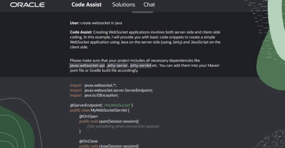Click the MyWebSocketServlet class declaration
Image resolution: width=285 pixels, height=148 pixels.
tap(100, 110)
